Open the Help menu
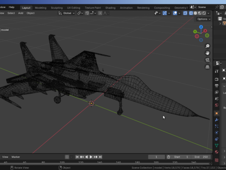Image resolution: width=226 pixels, height=170 pixels. click(11, 7)
